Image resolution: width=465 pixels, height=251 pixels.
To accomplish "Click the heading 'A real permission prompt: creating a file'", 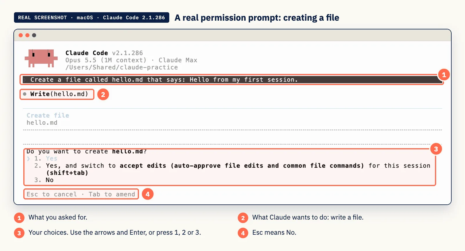I will click(257, 18).
